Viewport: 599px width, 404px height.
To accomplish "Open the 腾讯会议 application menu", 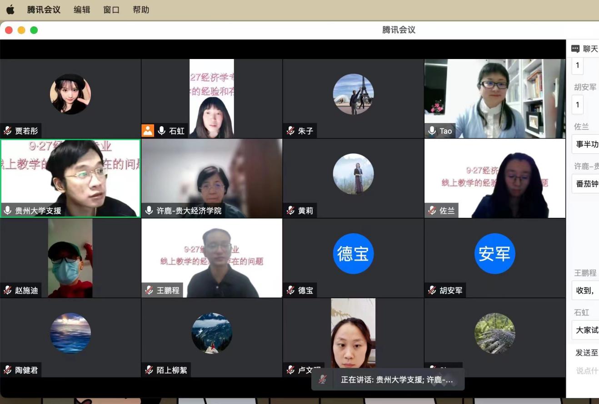I will point(44,10).
